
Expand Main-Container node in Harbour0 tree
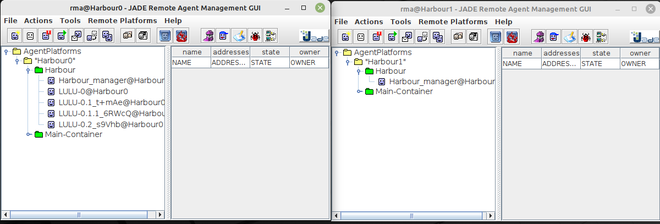(28, 134)
